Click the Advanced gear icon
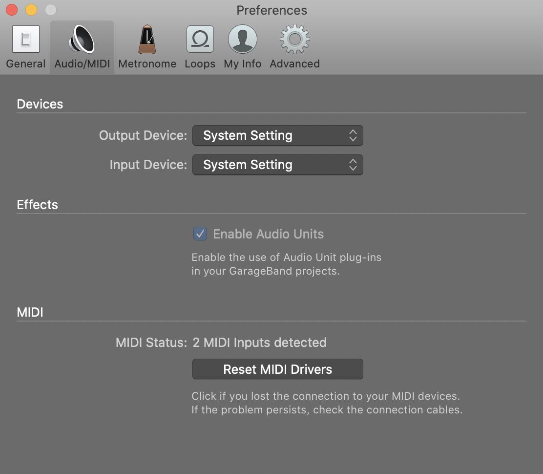Image resolution: width=543 pixels, height=474 pixels. point(294,40)
